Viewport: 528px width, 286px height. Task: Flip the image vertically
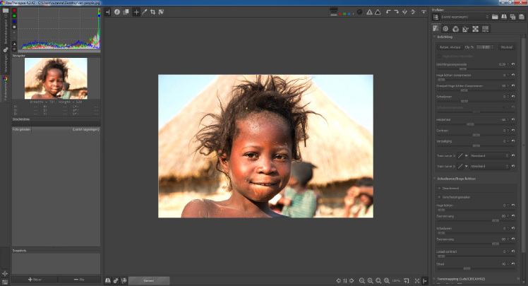(x=413, y=12)
